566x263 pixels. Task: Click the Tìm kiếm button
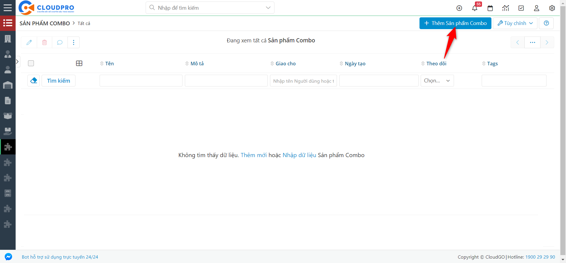pos(58,81)
